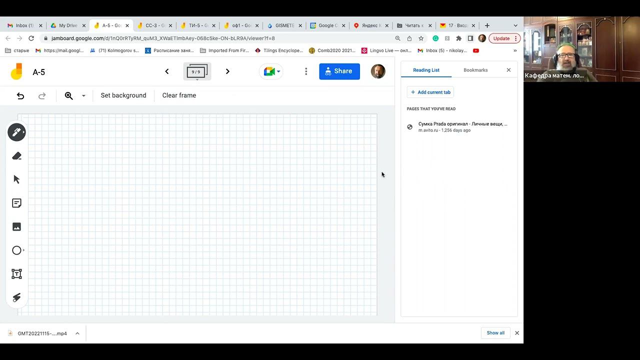The height and width of the screenshot is (360, 640).
Task: Add a text box
Action: pos(16,274)
